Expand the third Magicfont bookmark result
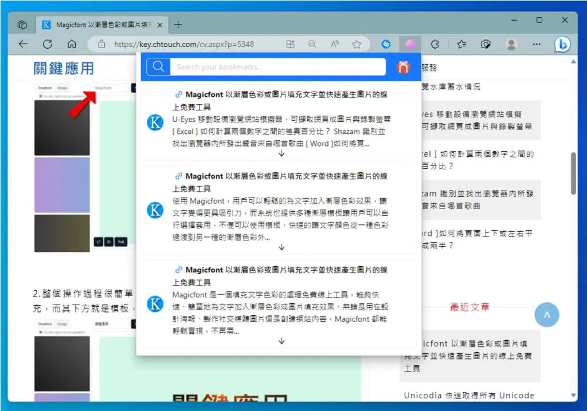 click(282, 341)
